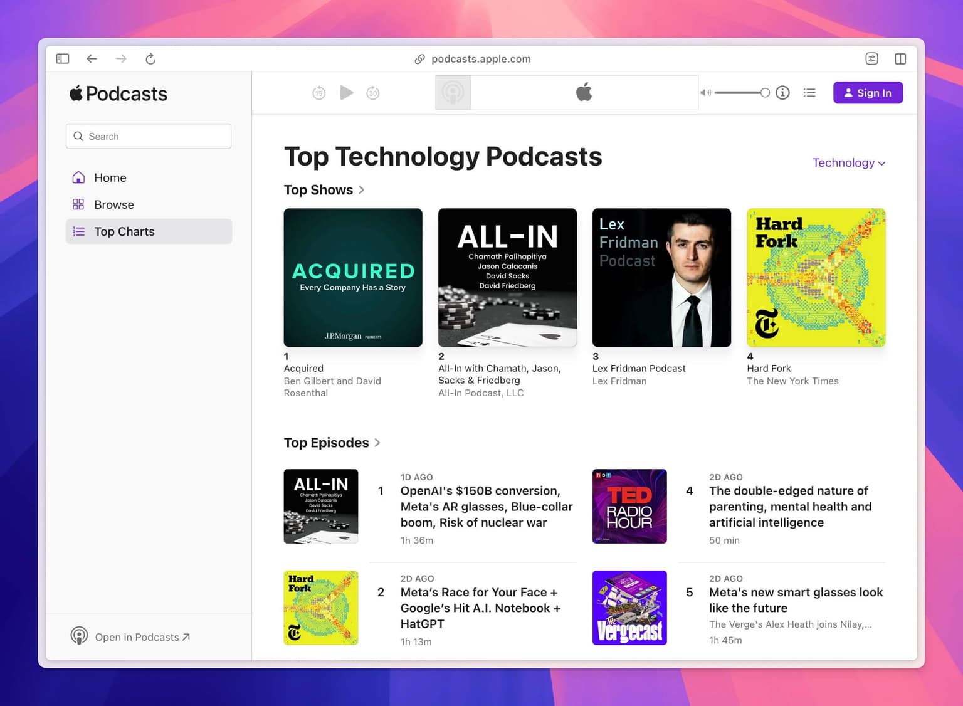Click the Browse grid icon

click(78, 204)
